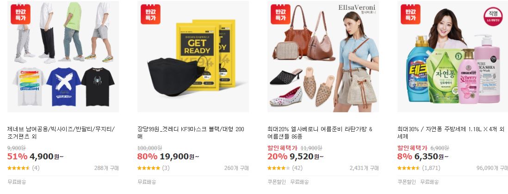Click the 반값특가 badge on the detergent product
Viewport: 508px width, 194px height.
pos(410,14)
